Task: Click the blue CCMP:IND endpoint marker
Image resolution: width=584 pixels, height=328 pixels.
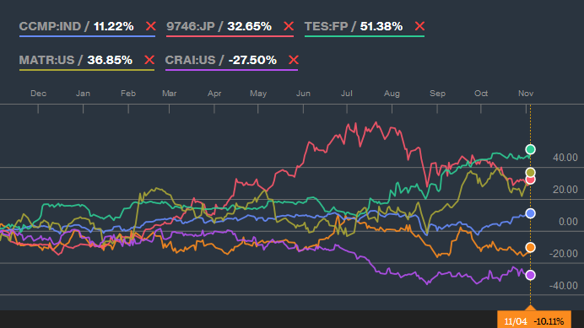Action: click(530, 213)
